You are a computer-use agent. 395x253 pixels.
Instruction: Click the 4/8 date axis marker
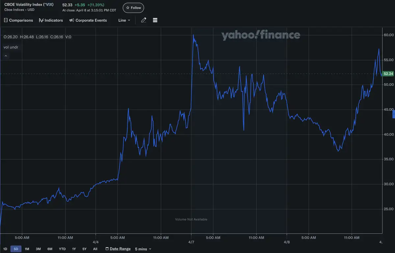(287, 241)
